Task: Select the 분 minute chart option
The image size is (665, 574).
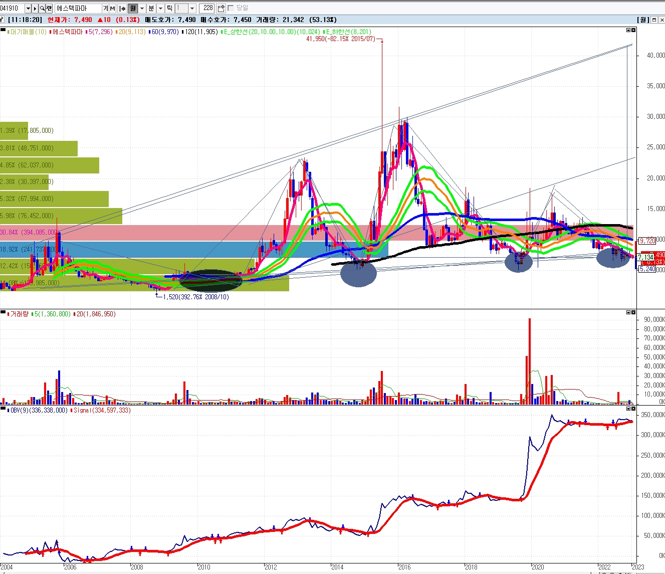Action: (x=151, y=9)
